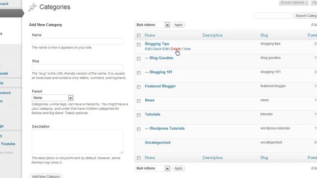Check the Tutorials row checkbox
317x178 pixels.
coord(139,115)
